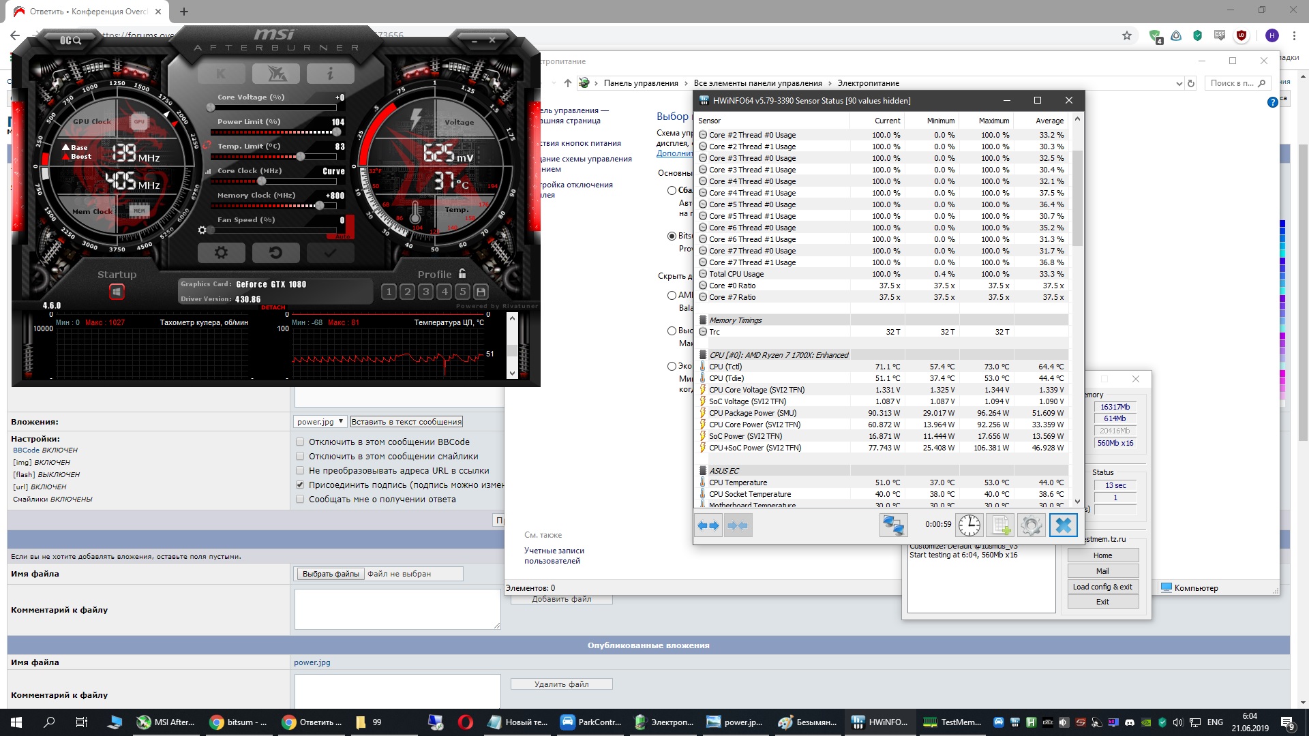Click Afterburner info button
The height and width of the screenshot is (736, 1309).
(x=330, y=73)
